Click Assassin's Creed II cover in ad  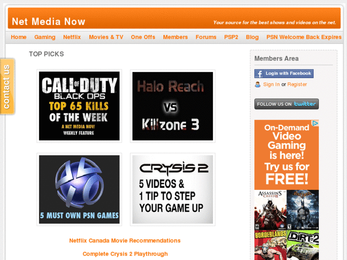pyautogui.click(x=271, y=210)
